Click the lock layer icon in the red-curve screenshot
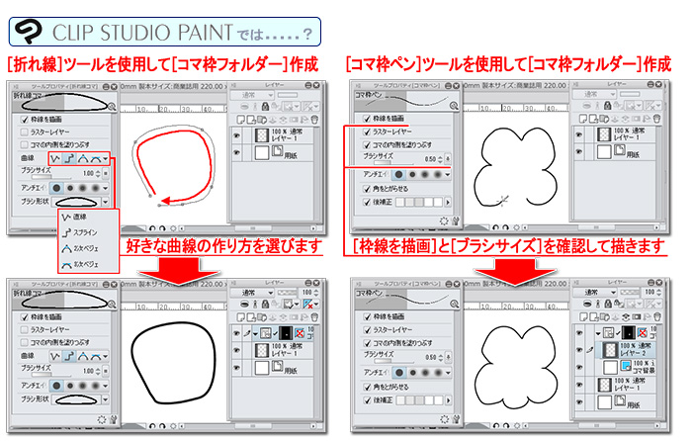Screen dimensions: 692x441 265,107
